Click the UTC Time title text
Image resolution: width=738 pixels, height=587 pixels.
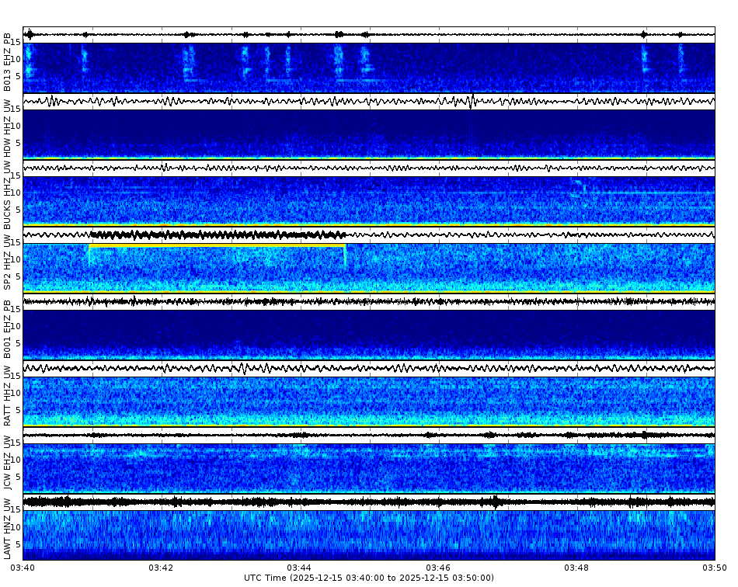[369, 579]
